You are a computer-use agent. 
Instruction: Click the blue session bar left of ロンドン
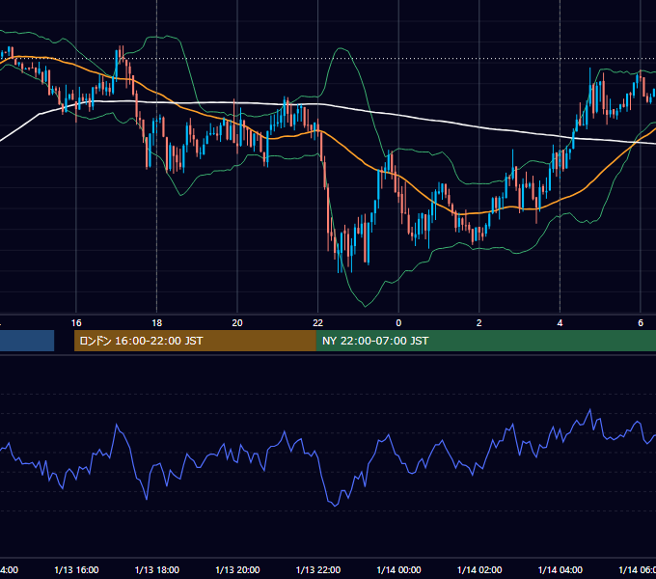click(27, 341)
